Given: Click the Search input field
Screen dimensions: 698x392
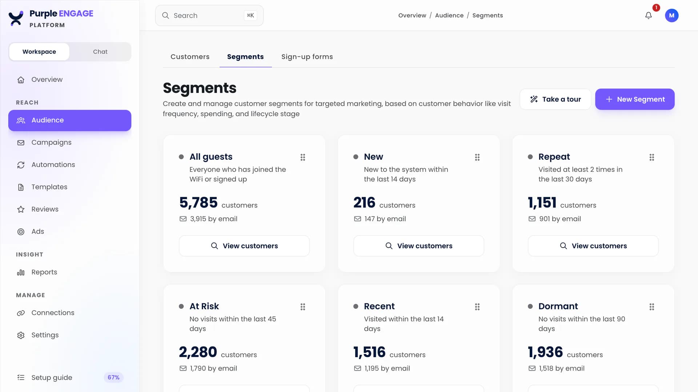Looking at the screenshot, I should point(209,16).
